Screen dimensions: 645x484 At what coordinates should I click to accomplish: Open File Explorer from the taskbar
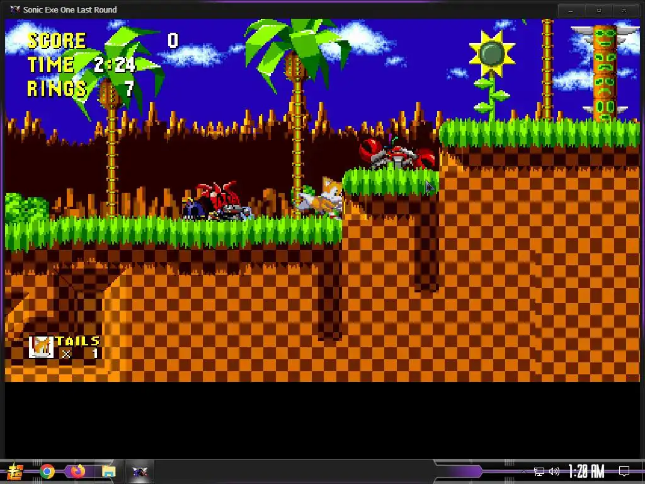108,471
